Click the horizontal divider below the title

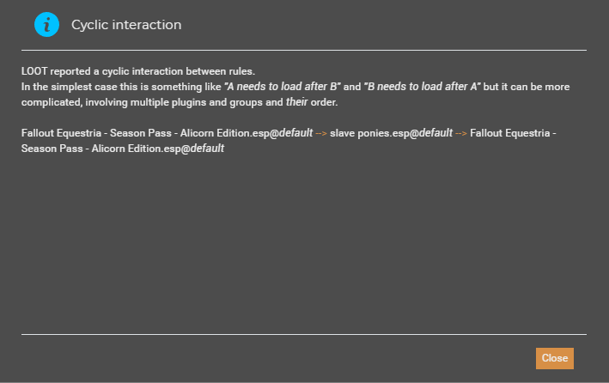[x=304, y=50]
